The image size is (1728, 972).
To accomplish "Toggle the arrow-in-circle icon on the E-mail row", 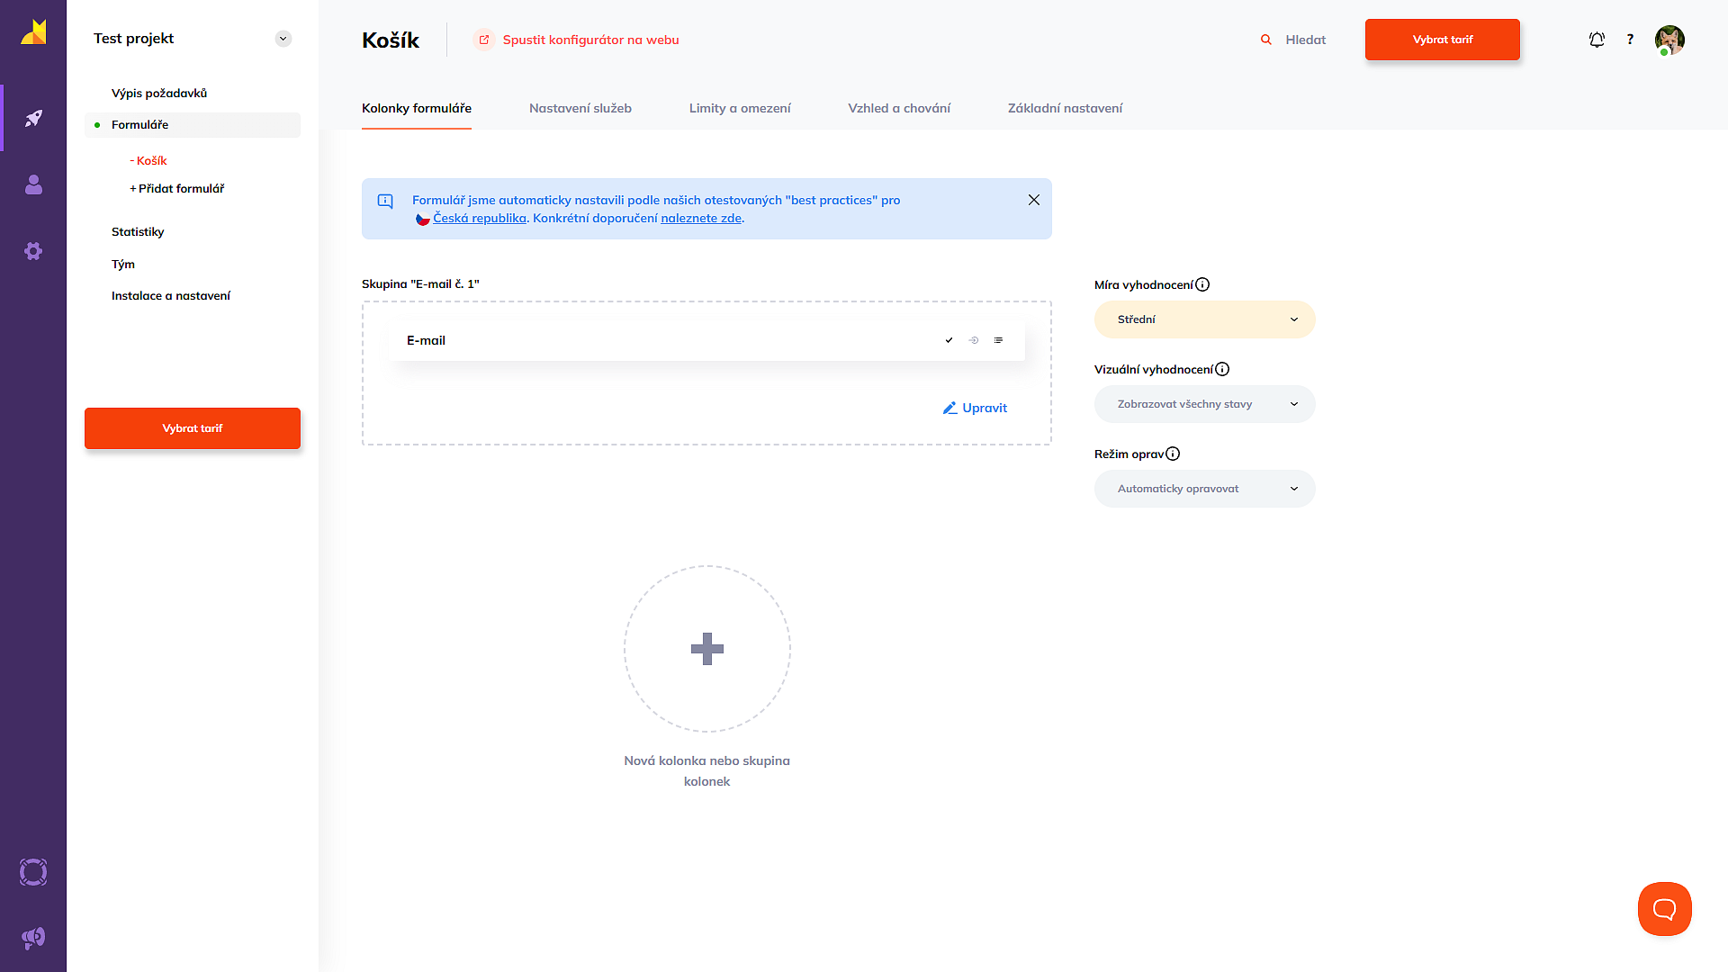I will tap(974, 340).
